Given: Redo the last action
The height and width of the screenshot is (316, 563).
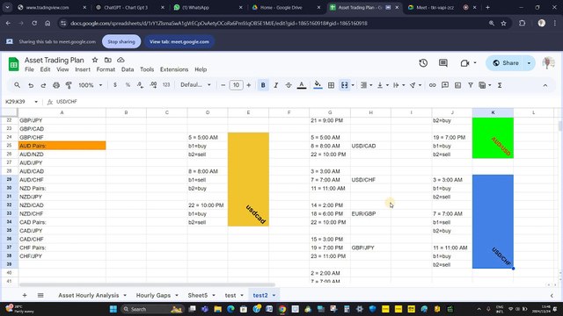Looking at the screenshot, I should (43, 85).
